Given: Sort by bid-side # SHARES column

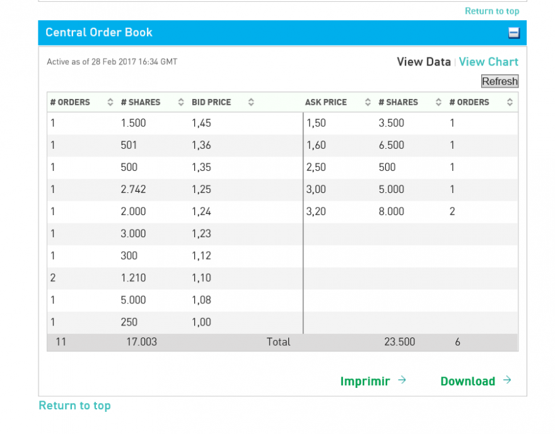Looking at the screenshot, I should (x=181, y=102).
